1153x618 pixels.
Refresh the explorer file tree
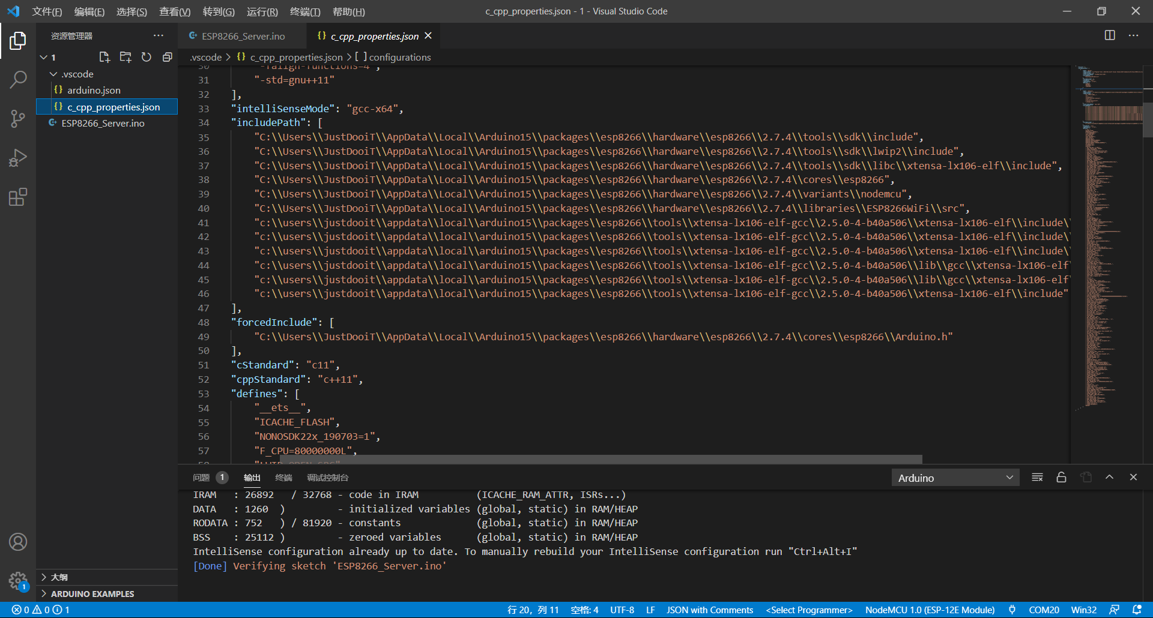pyautogui.click(x=146, y=57)
